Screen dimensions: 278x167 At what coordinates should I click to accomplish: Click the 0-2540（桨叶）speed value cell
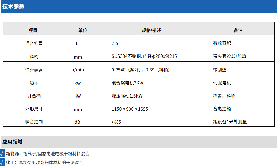(x=141, y=70)
